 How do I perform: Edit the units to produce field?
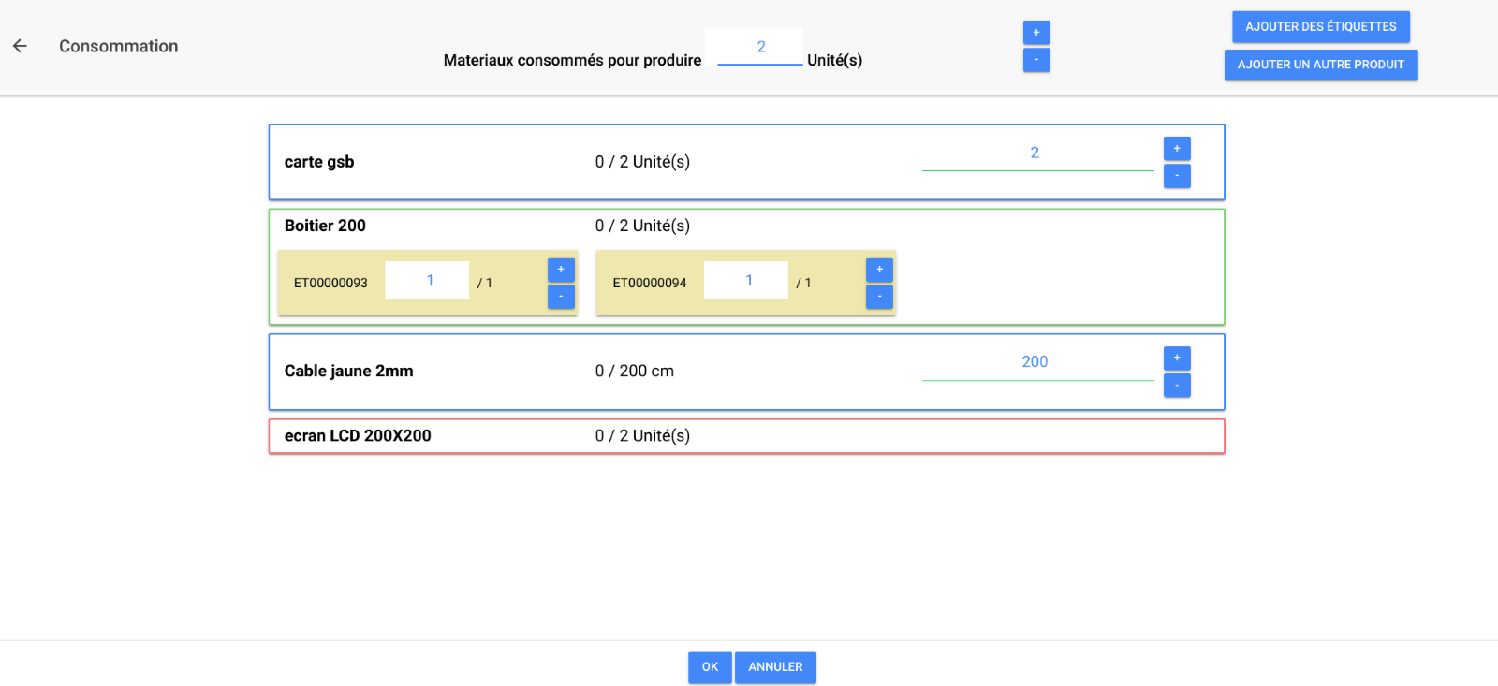point(760,47)
